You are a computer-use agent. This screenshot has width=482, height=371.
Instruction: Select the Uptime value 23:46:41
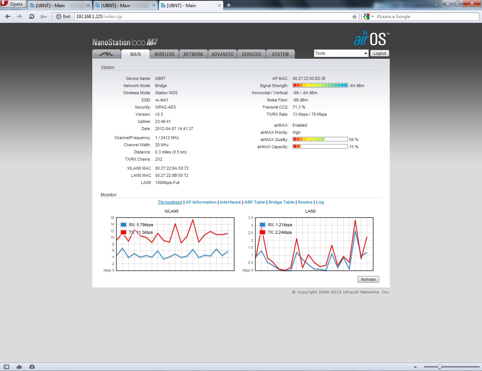click(x=163, y=121)
